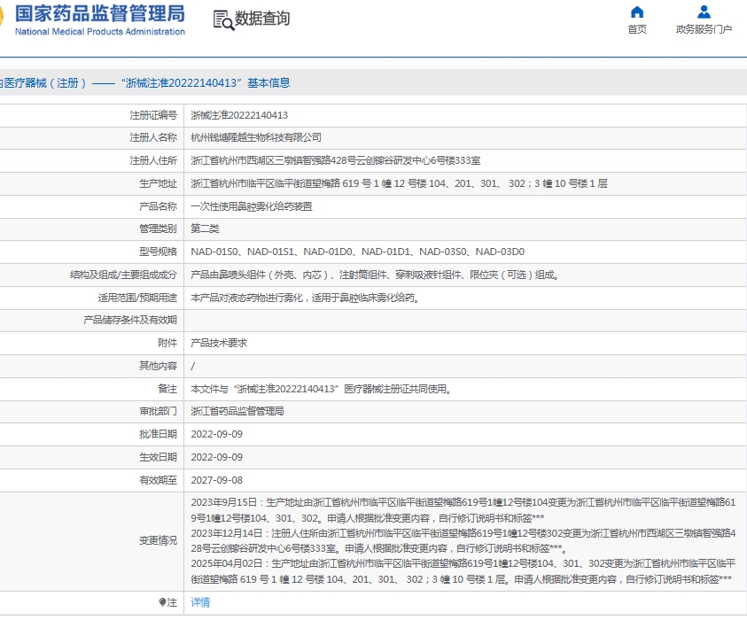This screenshot has width=747, height=620.
Task: Click the 注册人名称 label
Action: point(153,137)
